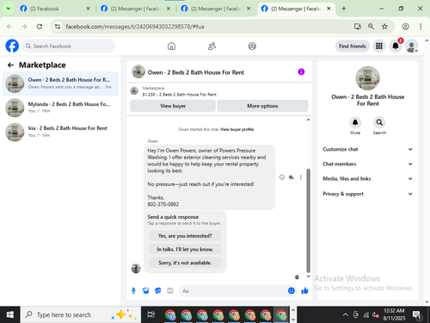Choose a GIF in composer

[170, 291]
